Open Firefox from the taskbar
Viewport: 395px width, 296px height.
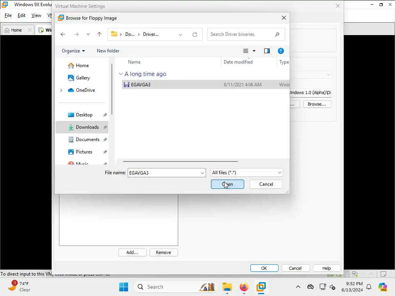coord(244,287)
